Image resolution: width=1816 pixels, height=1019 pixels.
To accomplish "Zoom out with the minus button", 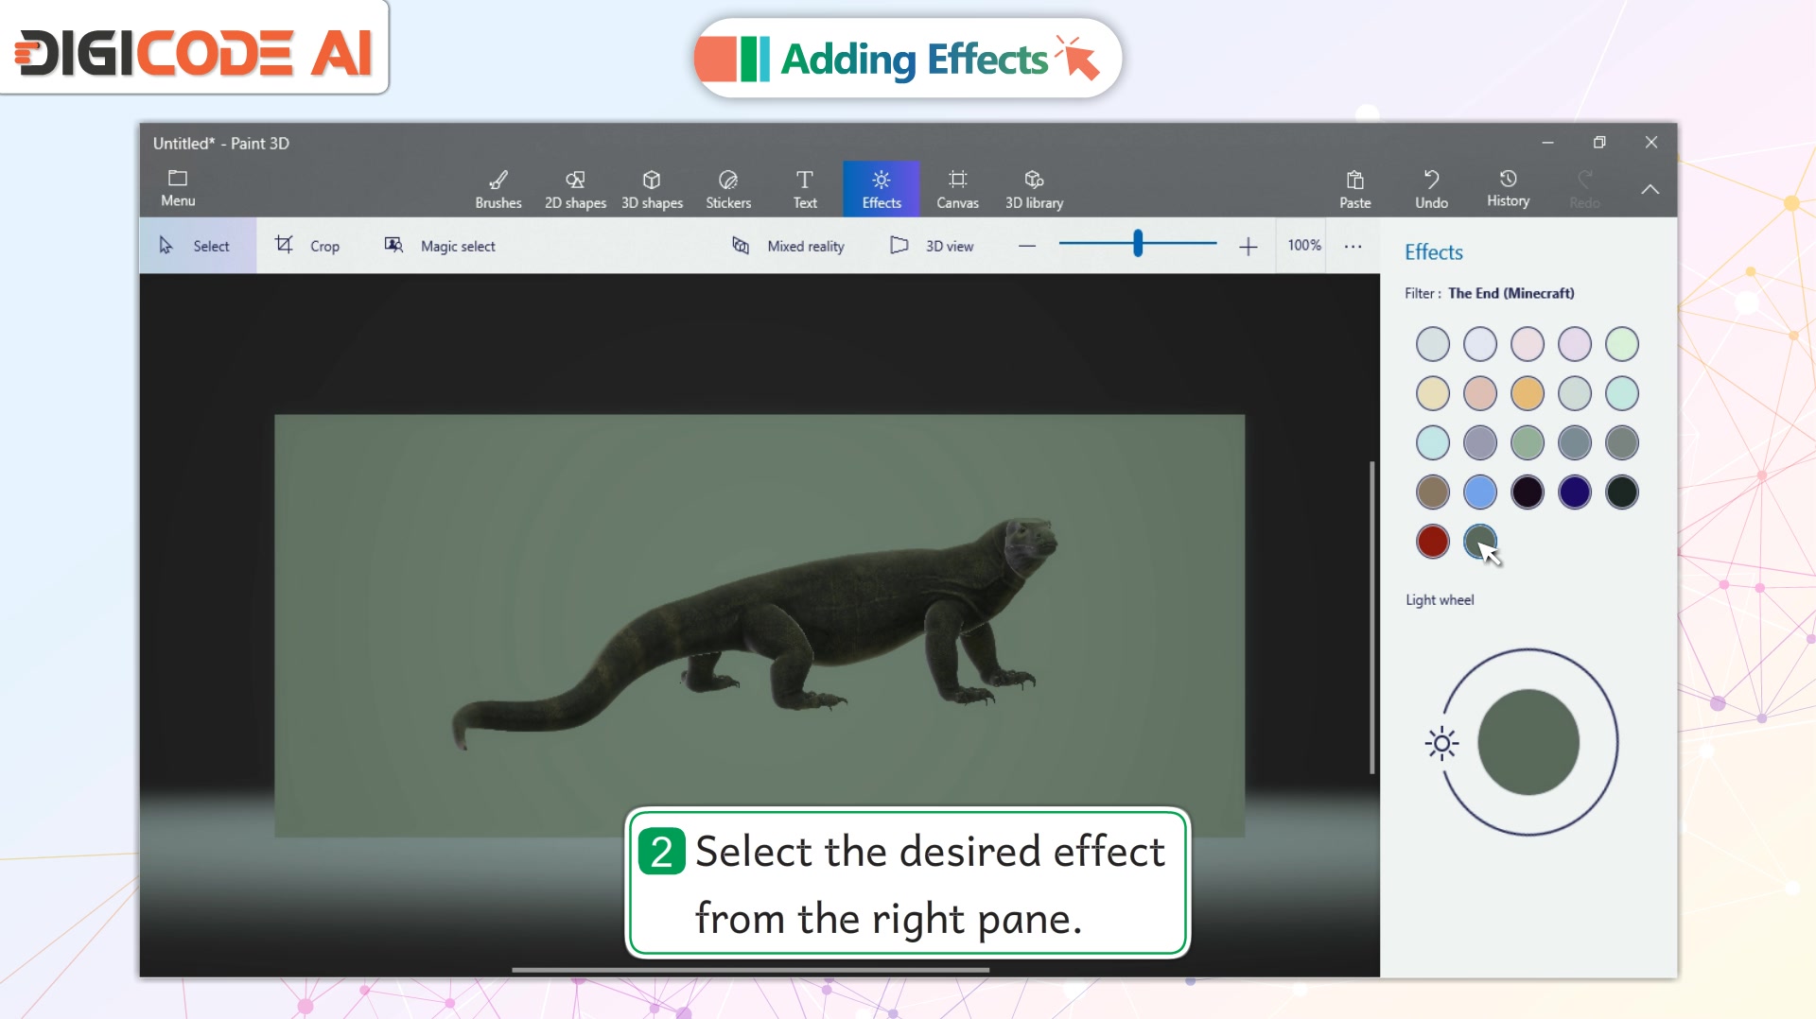I will (x=1027, y=247).
